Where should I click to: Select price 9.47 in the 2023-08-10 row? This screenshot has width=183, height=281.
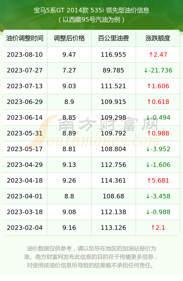point(69,55)
